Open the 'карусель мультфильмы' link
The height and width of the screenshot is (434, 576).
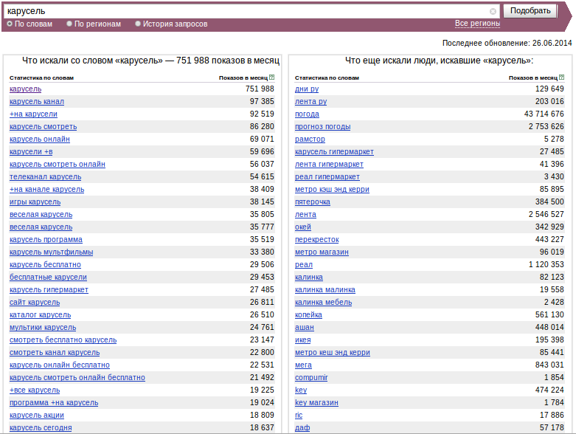pyautogui.click(x=52, y=252)
